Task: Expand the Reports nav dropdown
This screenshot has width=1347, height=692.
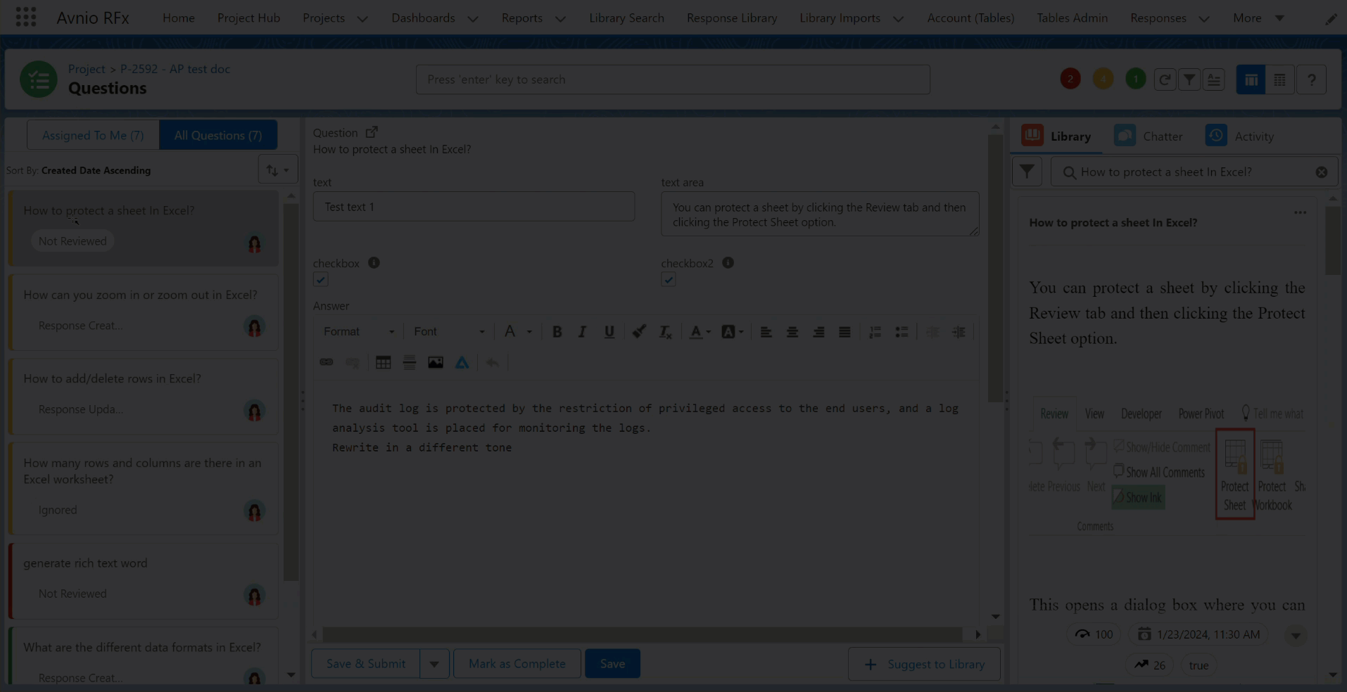Action: click(x=560, y=18)
